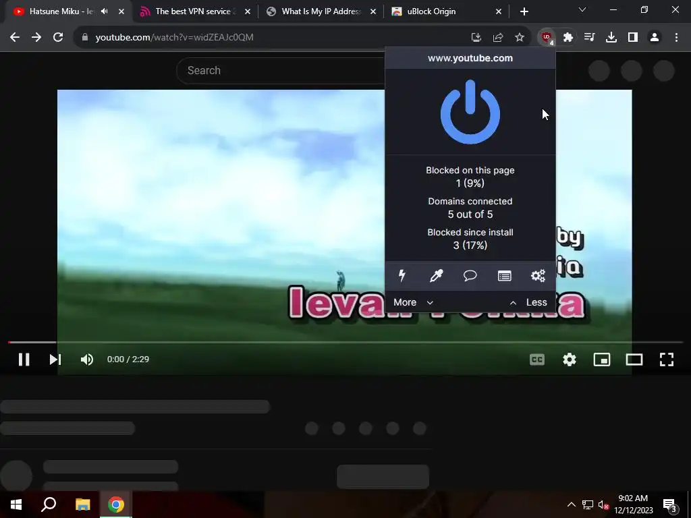
Task: Close the uBlock Origin tab
Action: [x=499, y=11]
